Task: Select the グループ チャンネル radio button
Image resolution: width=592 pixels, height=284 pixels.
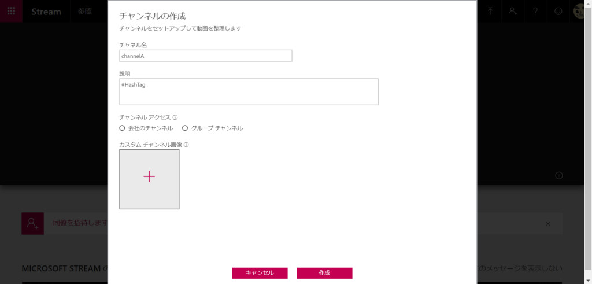Action: 185,128
